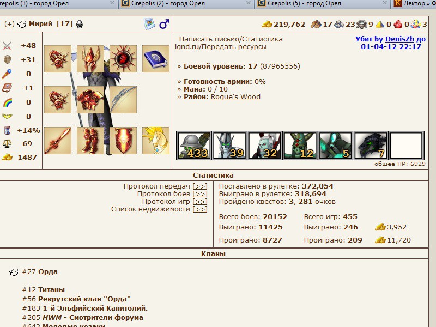
Task: Click the mercury resource icon
Action: point(361,25)
